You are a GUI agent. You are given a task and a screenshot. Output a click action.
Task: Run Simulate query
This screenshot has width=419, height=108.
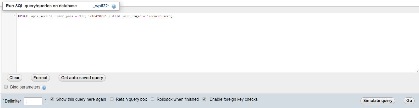click(x=378, y=101)
